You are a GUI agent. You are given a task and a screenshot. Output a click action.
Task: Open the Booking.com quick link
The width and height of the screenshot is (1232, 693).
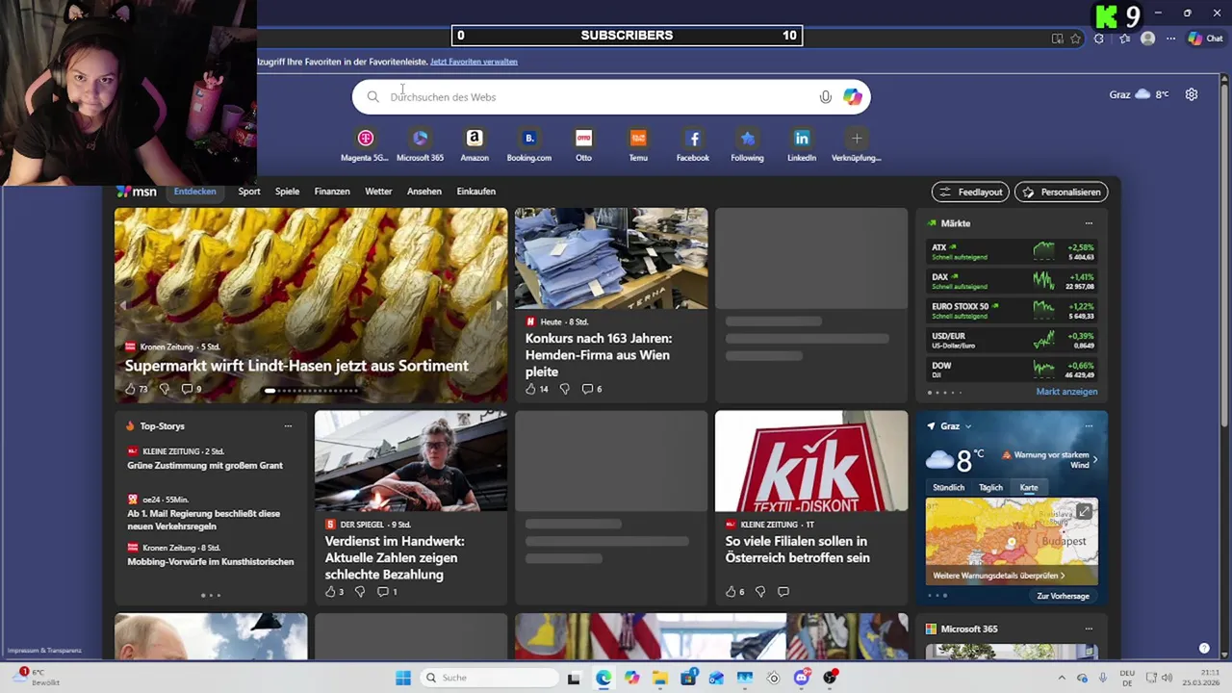(x=529, y=145)
